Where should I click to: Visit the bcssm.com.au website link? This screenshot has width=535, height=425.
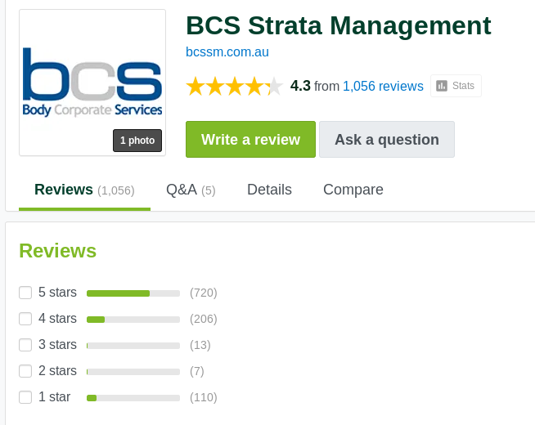click(x=227, y=52)
